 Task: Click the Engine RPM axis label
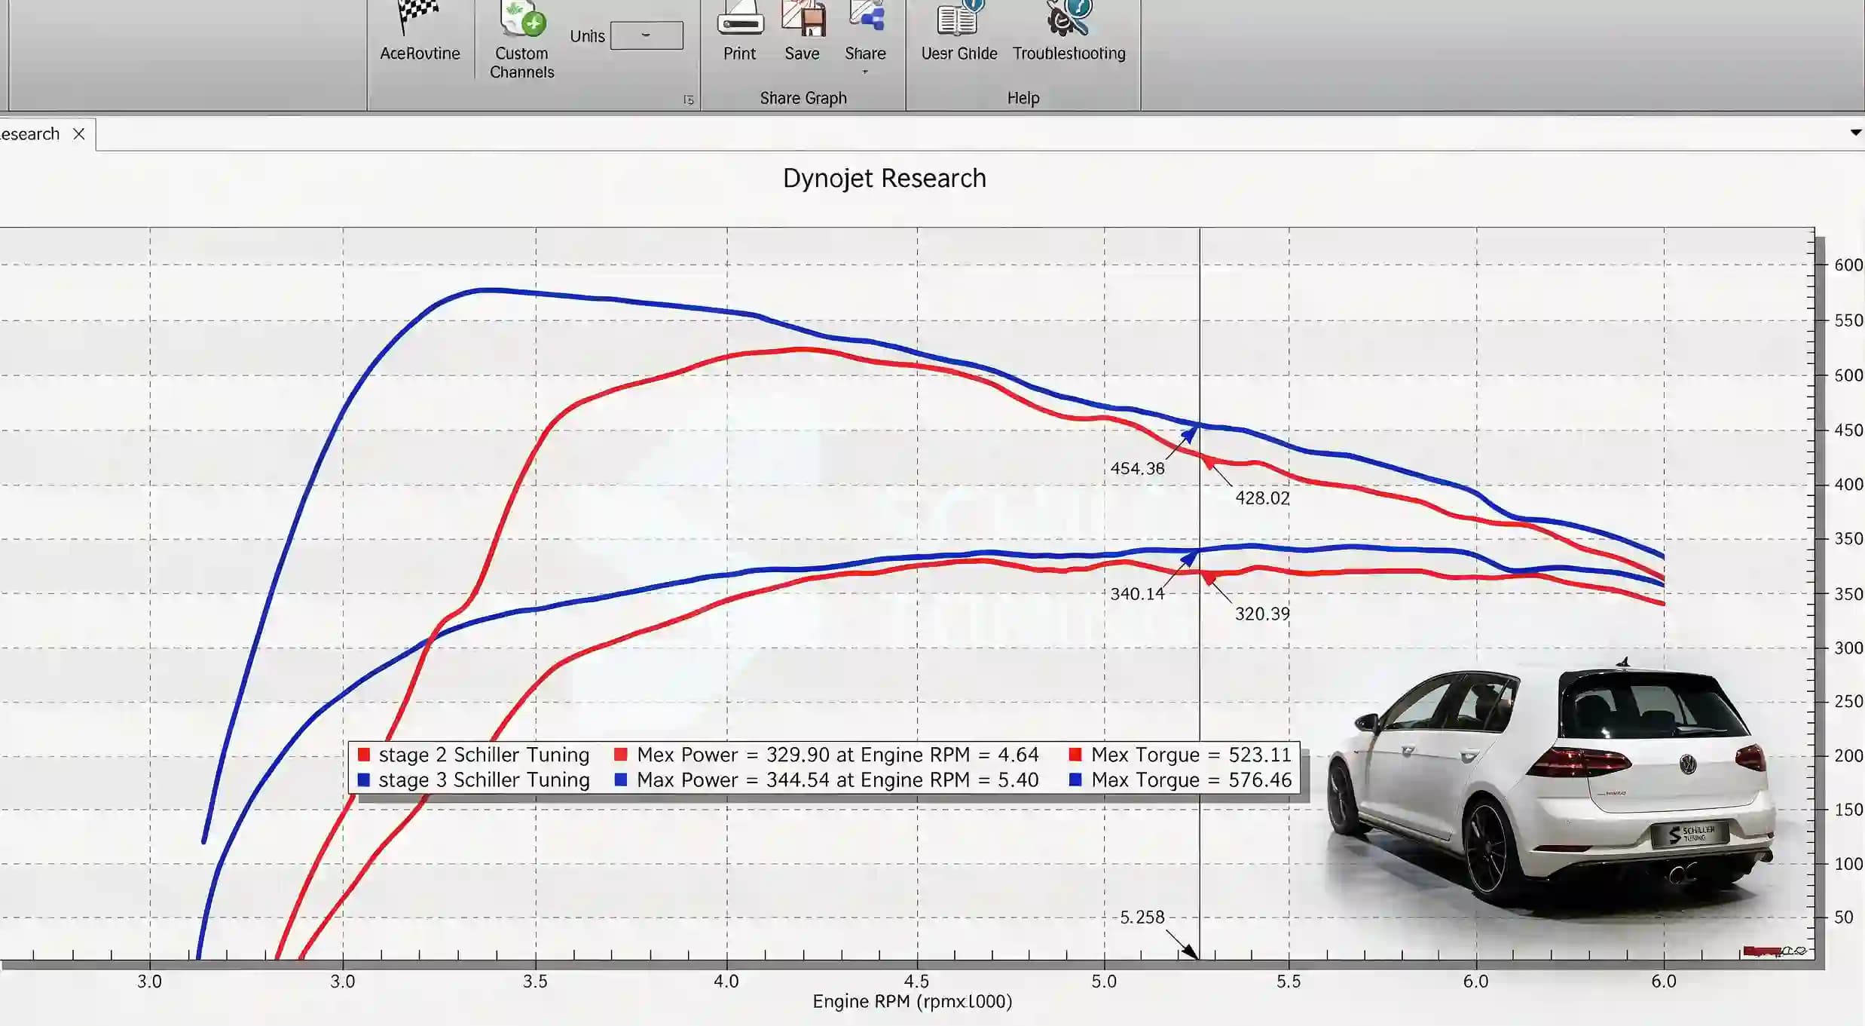(912, 1002)
